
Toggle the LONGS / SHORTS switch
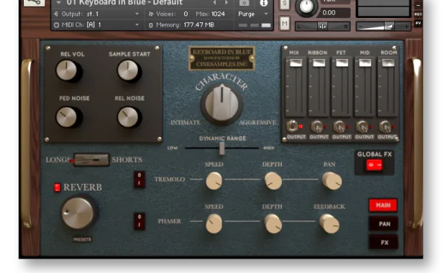click(91, 159)
